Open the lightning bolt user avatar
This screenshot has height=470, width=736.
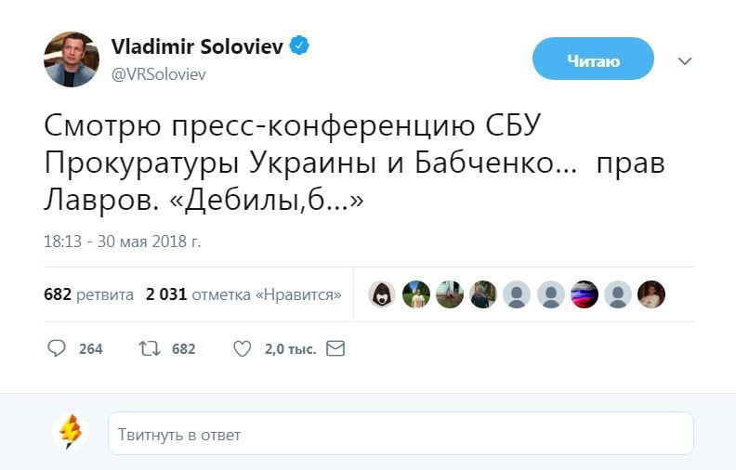click(x=71, y=433)
